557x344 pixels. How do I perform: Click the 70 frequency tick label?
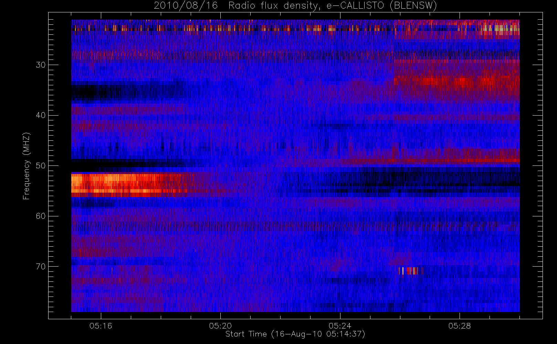(41, 267)
